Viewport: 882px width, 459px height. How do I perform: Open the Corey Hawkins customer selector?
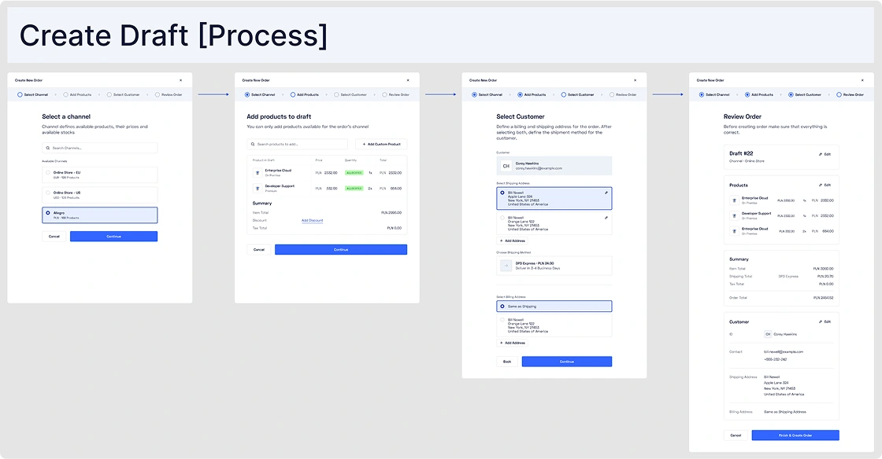pos(554,165)
